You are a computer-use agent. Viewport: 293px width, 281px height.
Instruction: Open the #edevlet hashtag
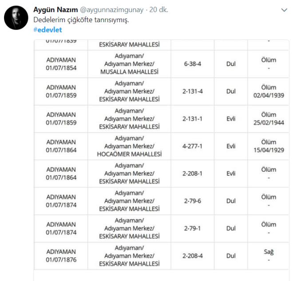coord(48,29)
